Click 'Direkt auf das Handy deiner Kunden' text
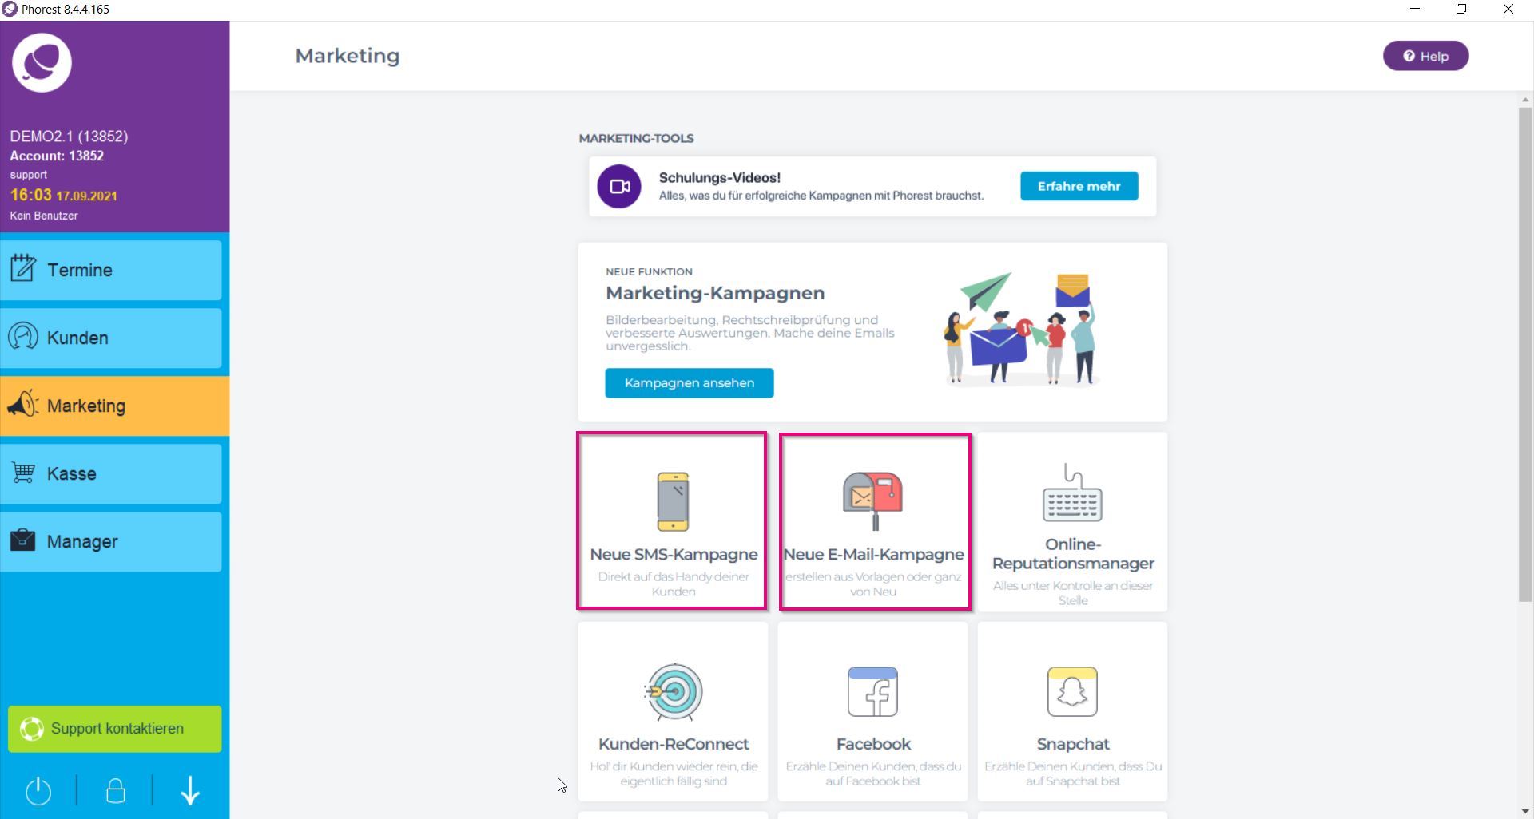This screenshot has height=819, width=1534. pos(674,584)
